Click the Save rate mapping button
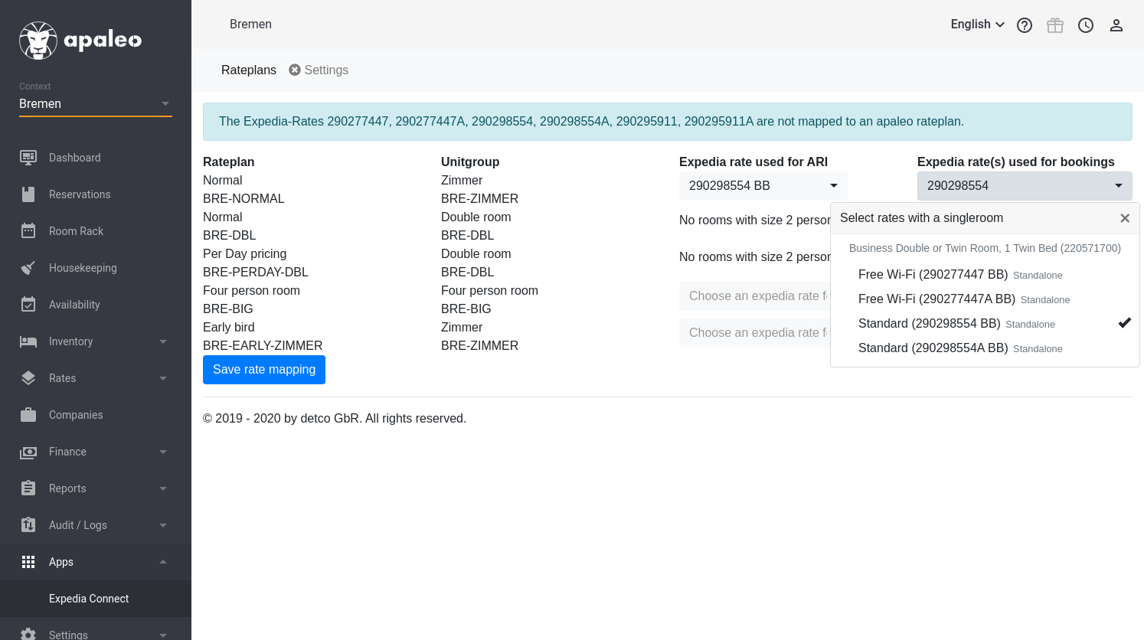This screenshot has height=640, width=1144. click(264, 370)
